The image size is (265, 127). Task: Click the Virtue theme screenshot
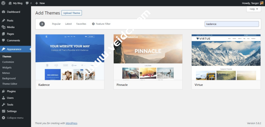click(x=226, y=57)
